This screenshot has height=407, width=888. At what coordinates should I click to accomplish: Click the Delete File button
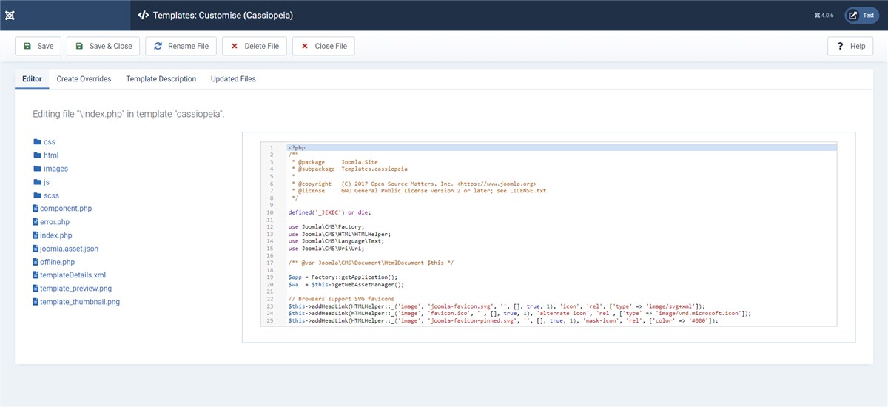255,46
